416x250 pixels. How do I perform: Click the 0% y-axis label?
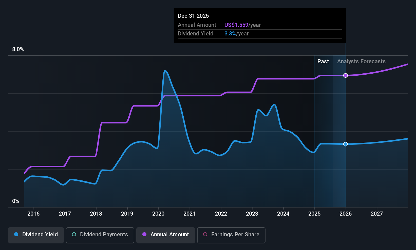(x=16, y=201)
